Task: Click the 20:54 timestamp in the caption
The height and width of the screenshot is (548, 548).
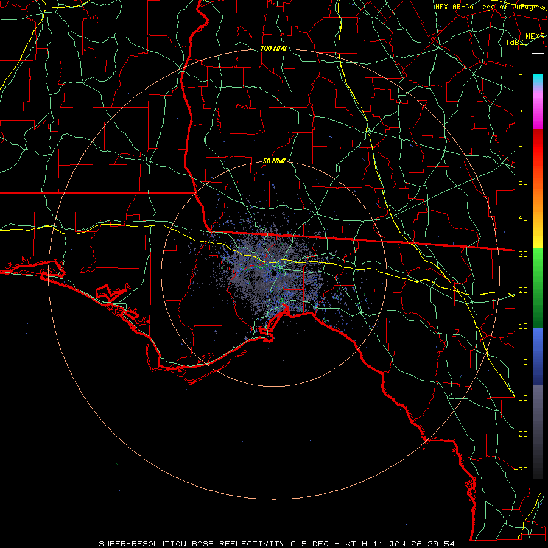Action: [x=442, y=544]
